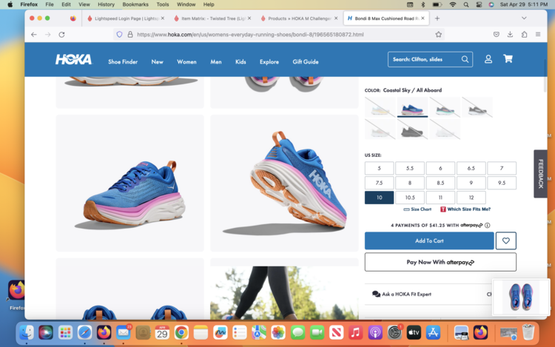555x347 pixels.
Task: Click the floating shoe pair thumbnail
Action: (521, 297)
